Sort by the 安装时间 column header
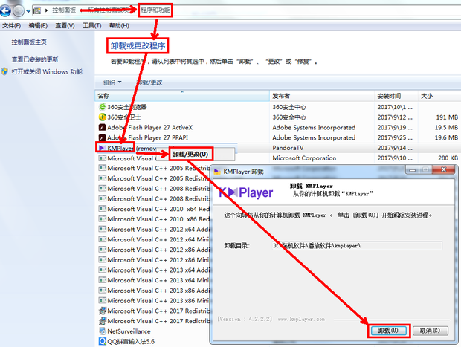The width and height of the screenshot is (461, 347). (x=396, y=96)
